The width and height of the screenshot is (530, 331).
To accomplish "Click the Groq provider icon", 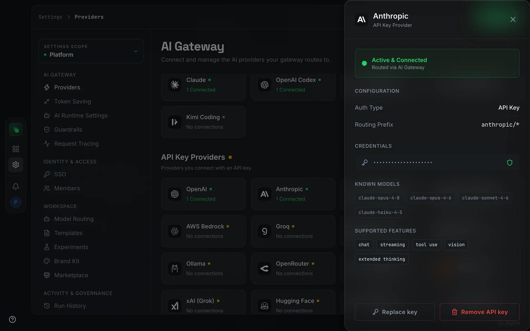I will pyautogui.click(x=264, y=231).
